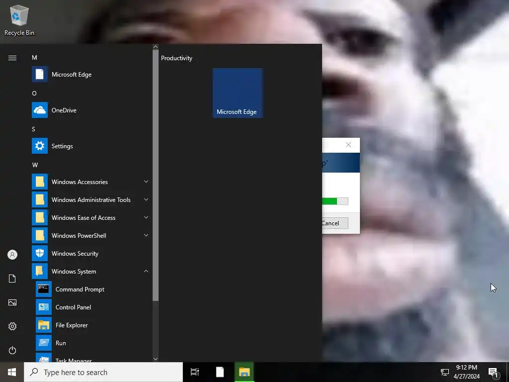Open Settings from the app list
Viewport: 509px width, 382px height.
point(91,146)
